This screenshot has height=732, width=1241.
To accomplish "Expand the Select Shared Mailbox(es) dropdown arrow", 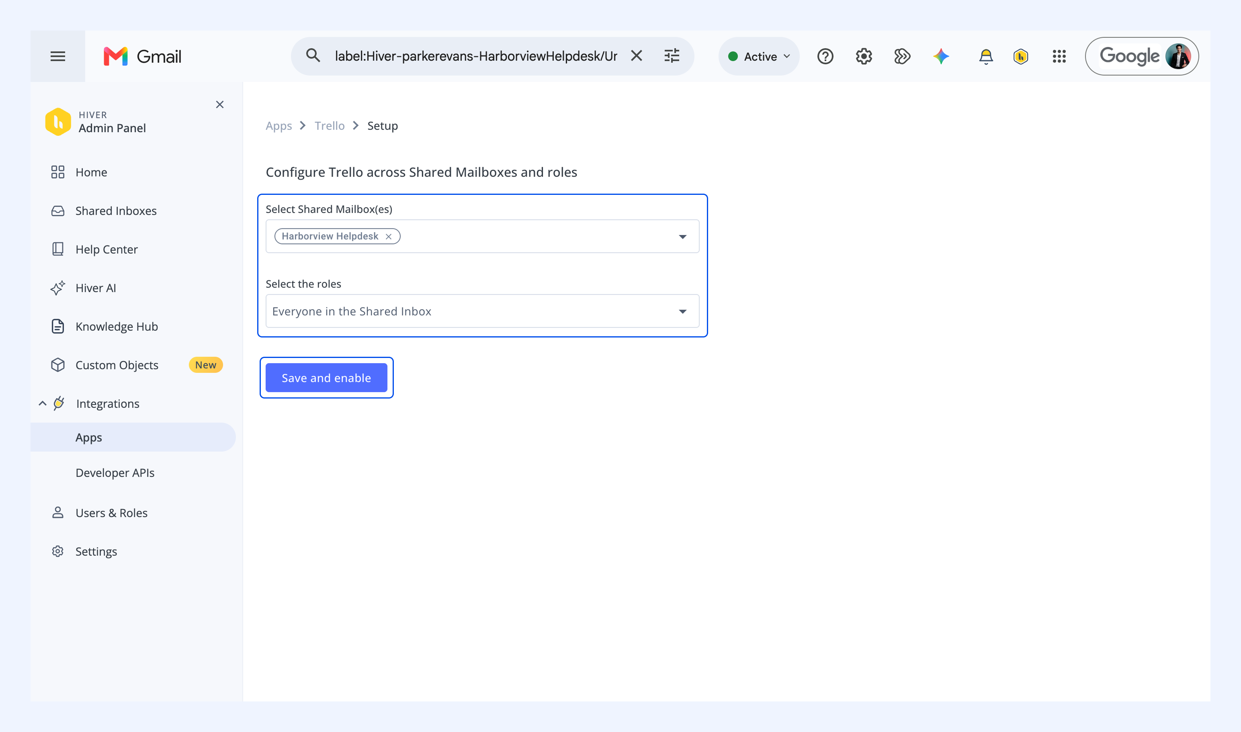I will click(682, 237).
